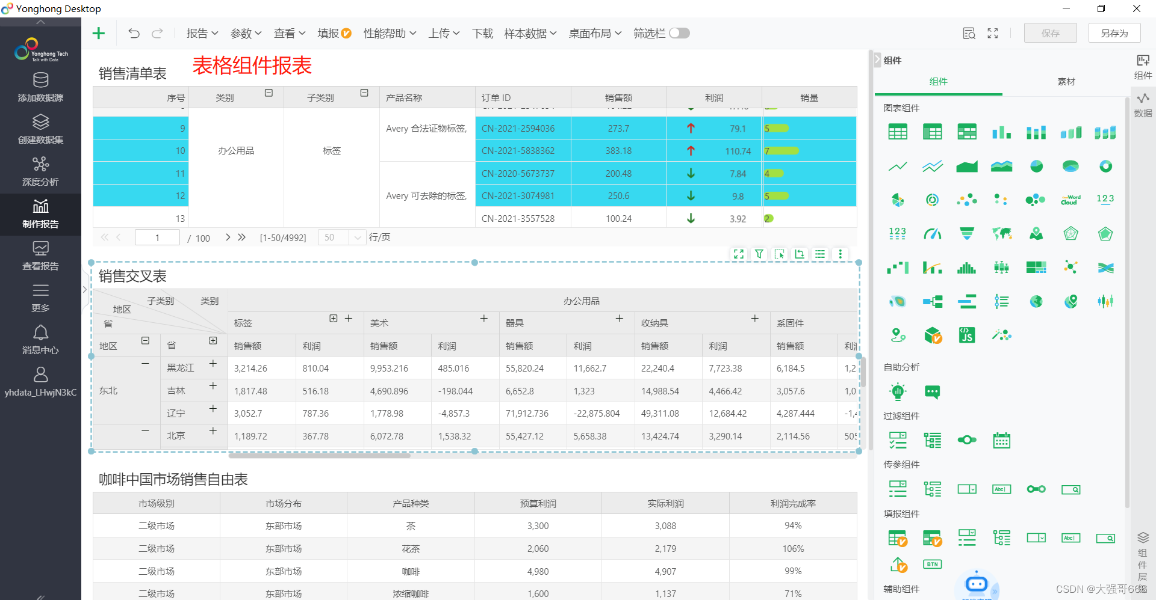Image resolution: width=1156 pixels, height=600 pixels.
Task: Select the table chart component icon
Action: coord(898,132)
